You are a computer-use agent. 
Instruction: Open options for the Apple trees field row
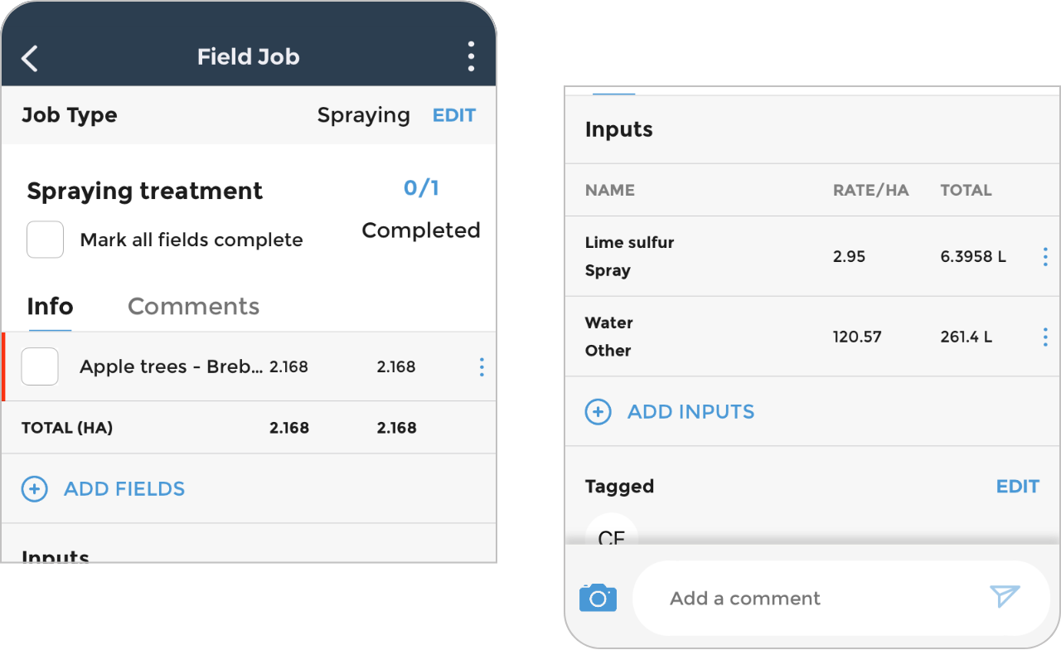tap(482, 367)
